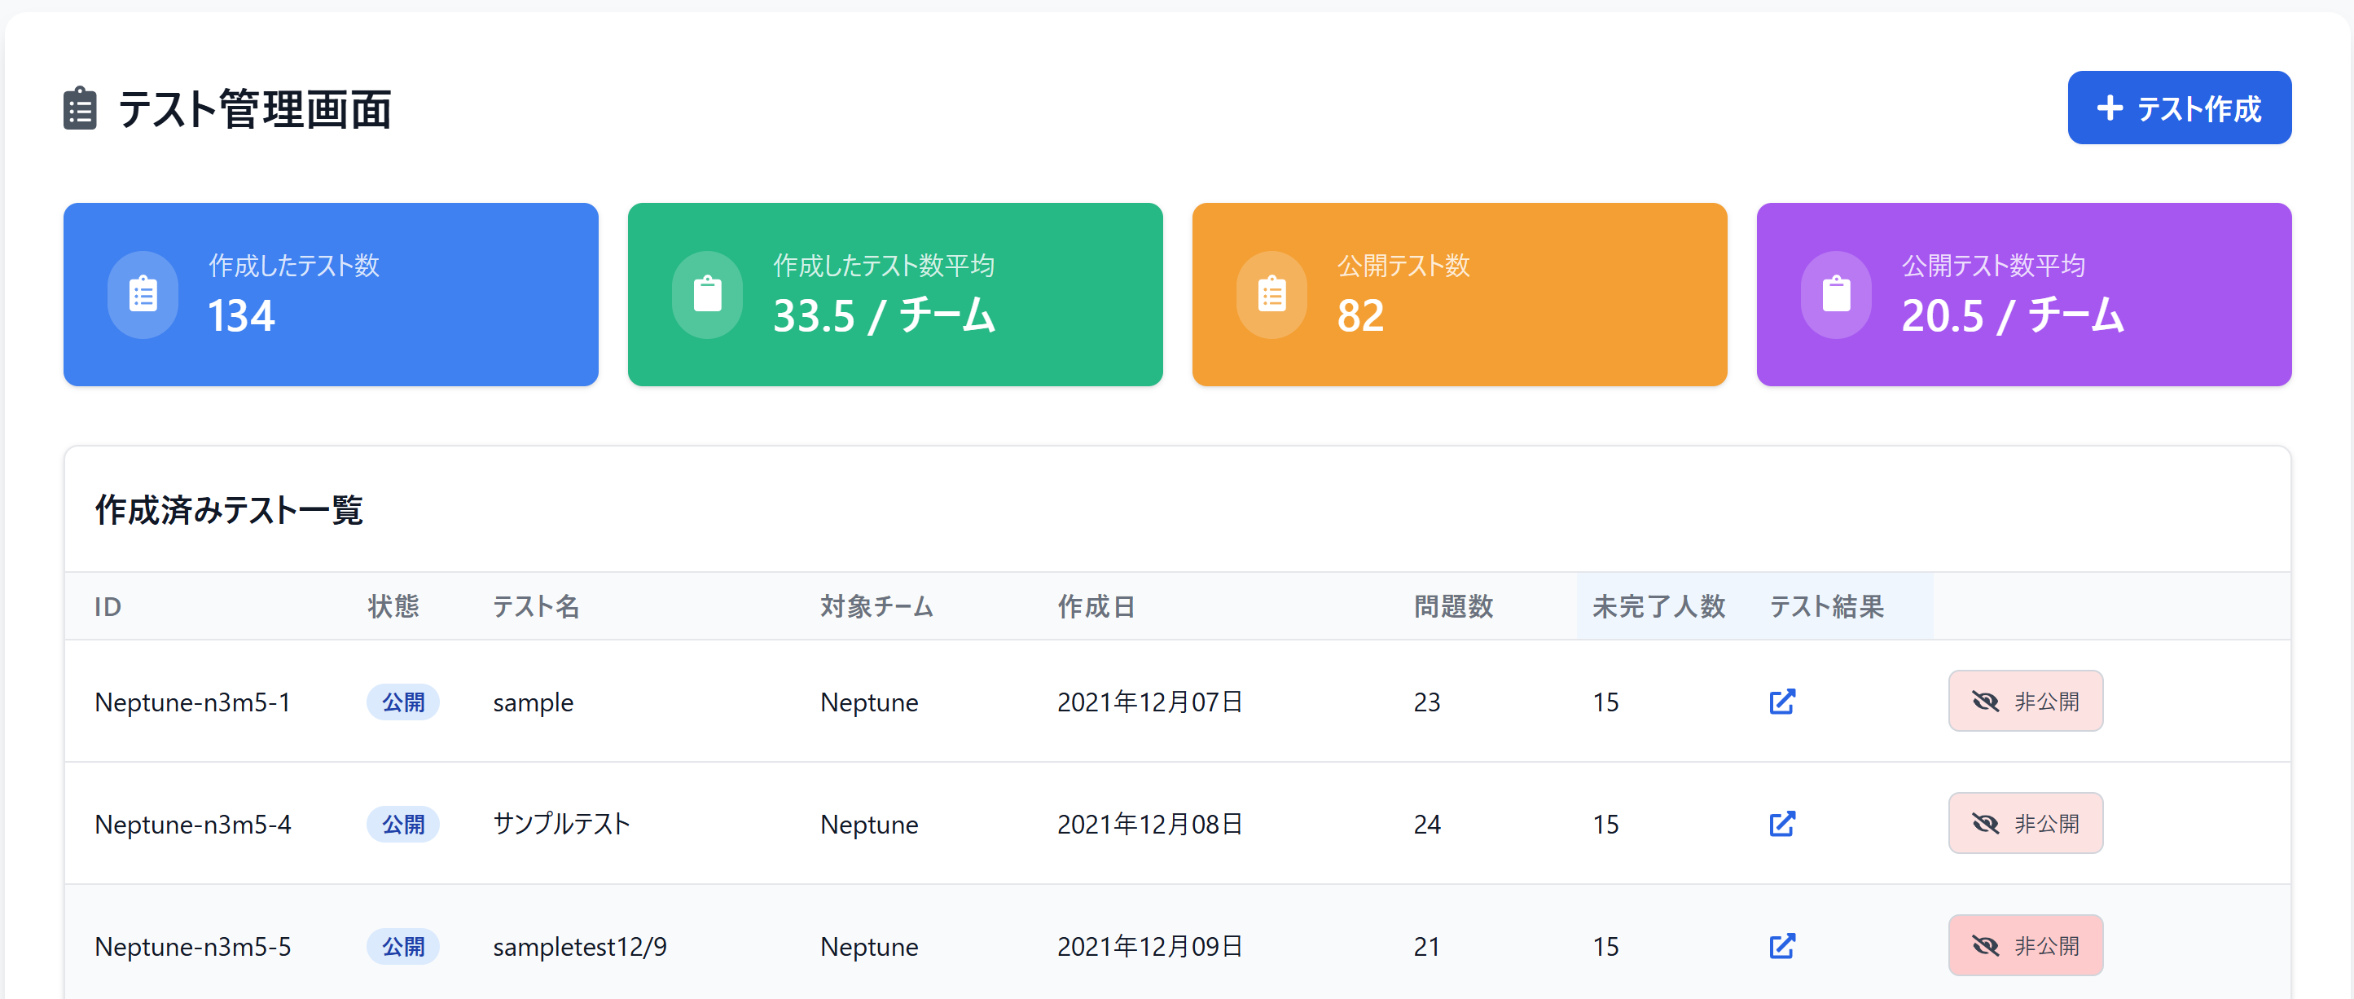2354x999 pixels.
Task: Open test results for Neptune-n3m5-1
Action: coord(1782,701)
